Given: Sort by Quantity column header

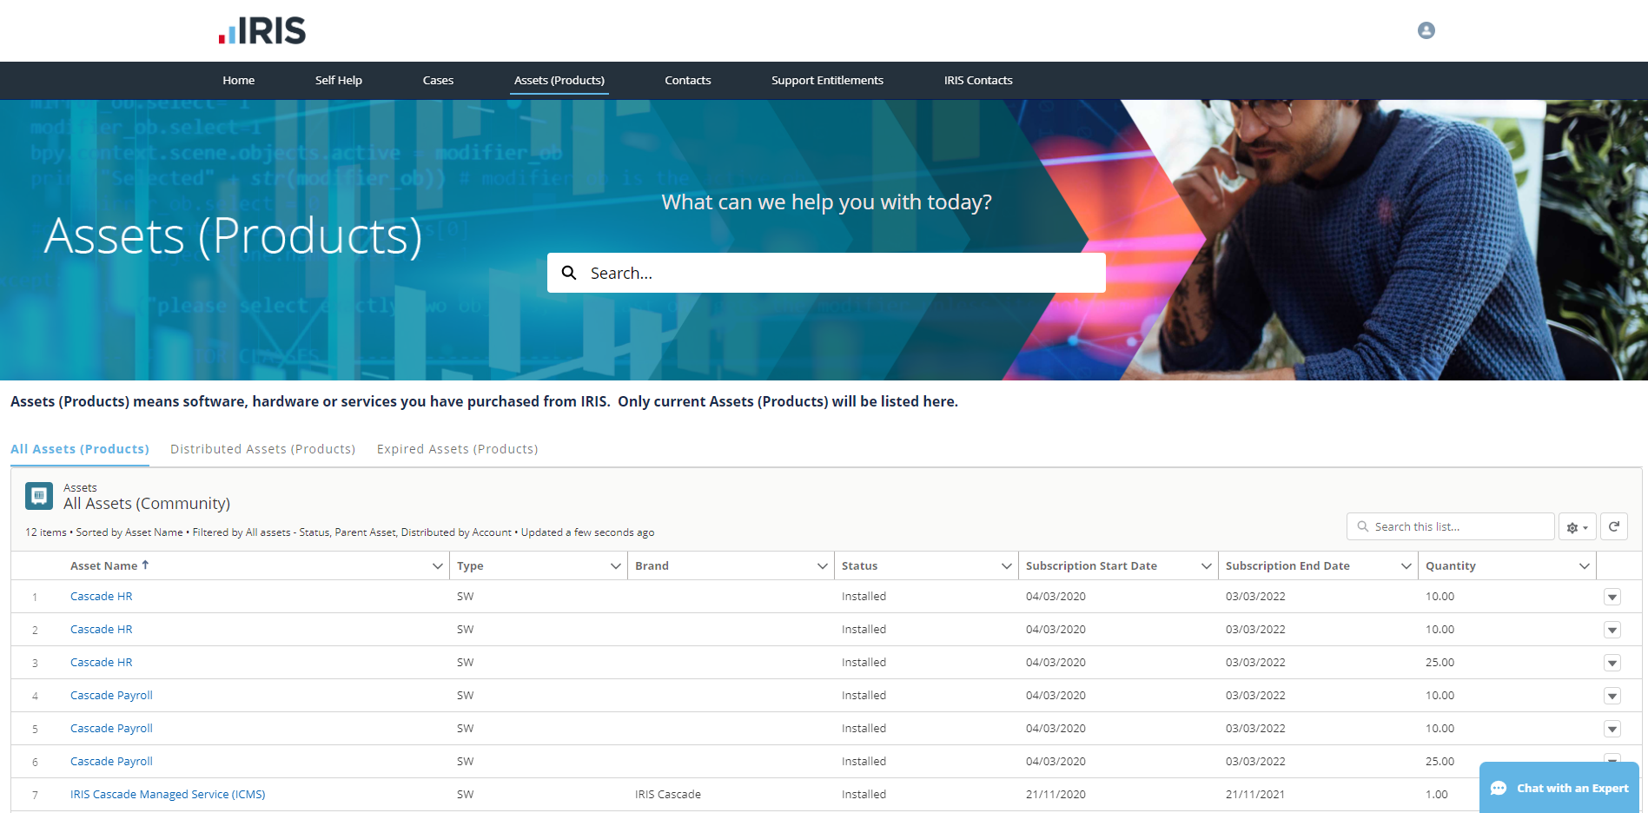Looking at the screenshot, I should click(1450, 565).
